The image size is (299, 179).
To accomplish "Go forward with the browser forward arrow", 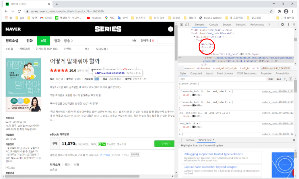I will tap(13, 11).
